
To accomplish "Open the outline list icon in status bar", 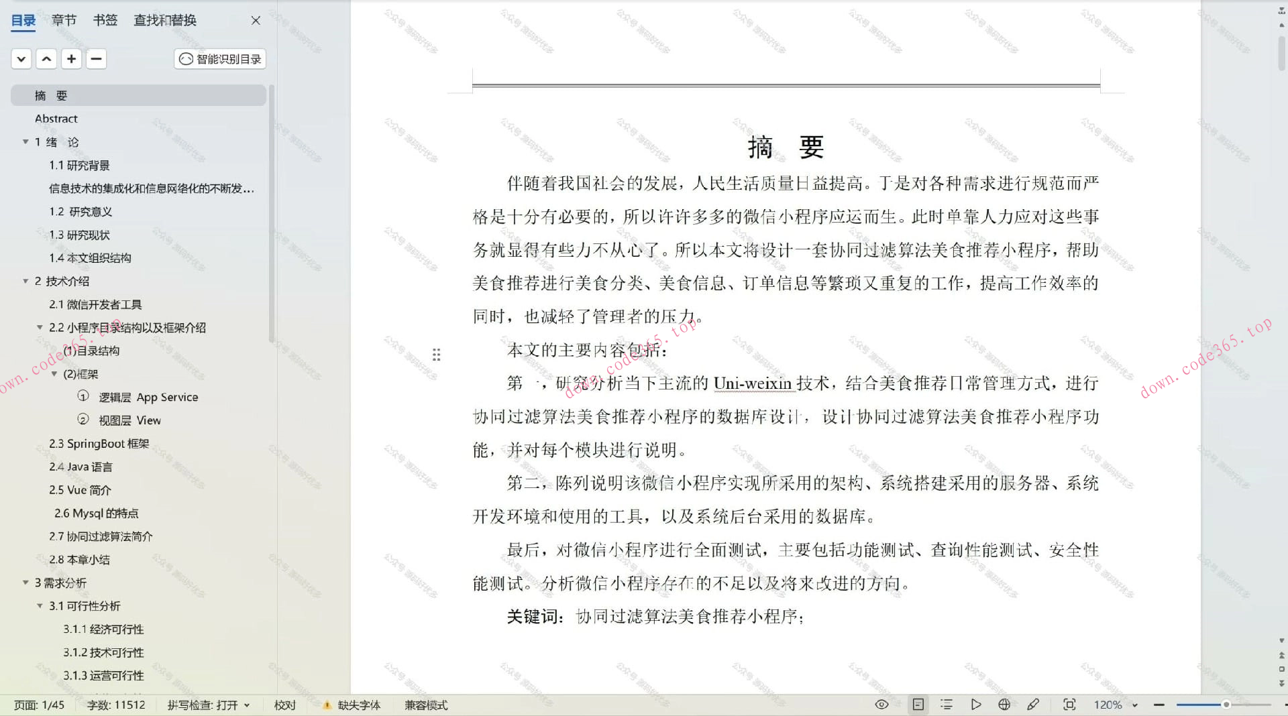I will pyautogui.click(x=947, y=705).
